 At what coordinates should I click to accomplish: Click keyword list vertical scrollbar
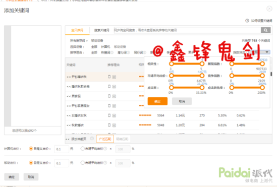point(271,74)
